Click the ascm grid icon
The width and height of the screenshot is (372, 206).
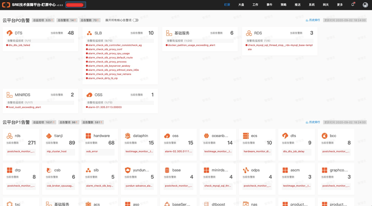pos(285,170)
